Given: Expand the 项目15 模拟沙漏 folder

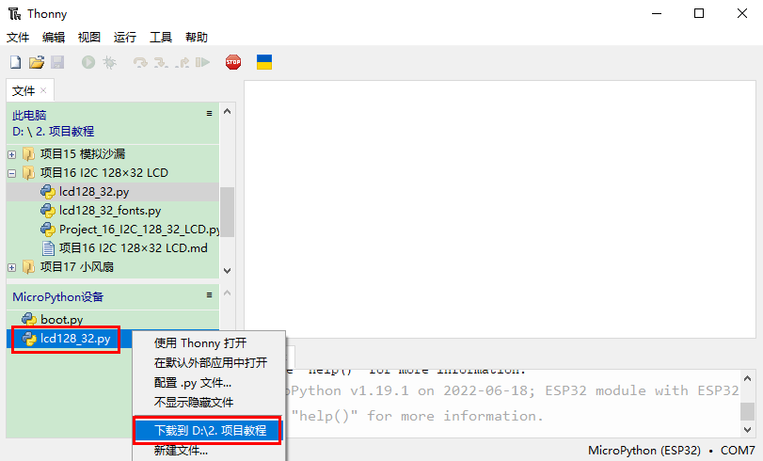Looking at the screenshot, I should point(12,154).
